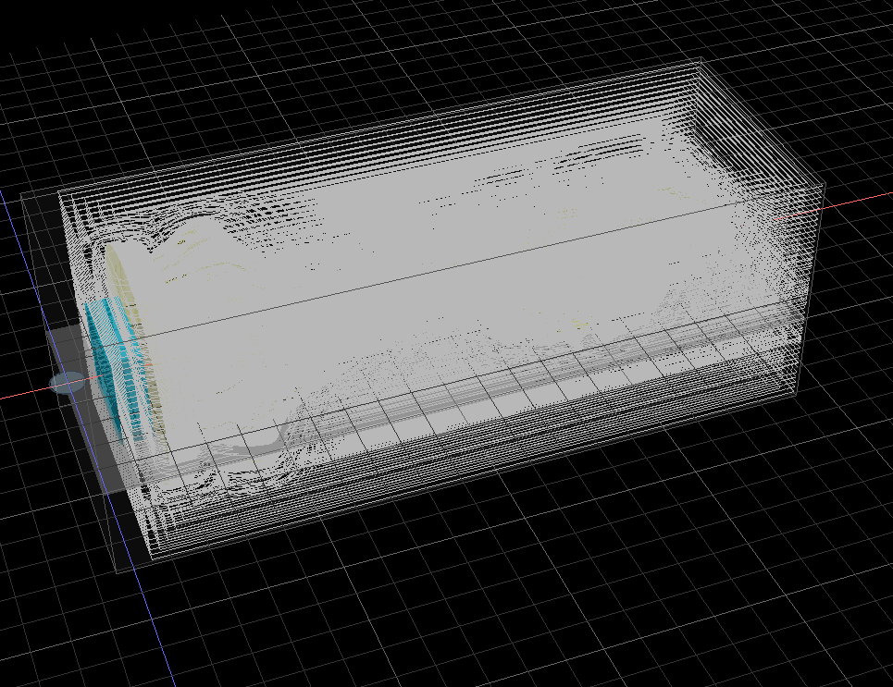Select the top-left front corner of the wireframe box

coord(59,192)
